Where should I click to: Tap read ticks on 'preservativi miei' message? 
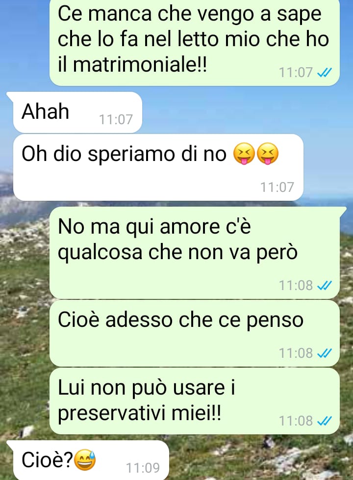point(325,421)
